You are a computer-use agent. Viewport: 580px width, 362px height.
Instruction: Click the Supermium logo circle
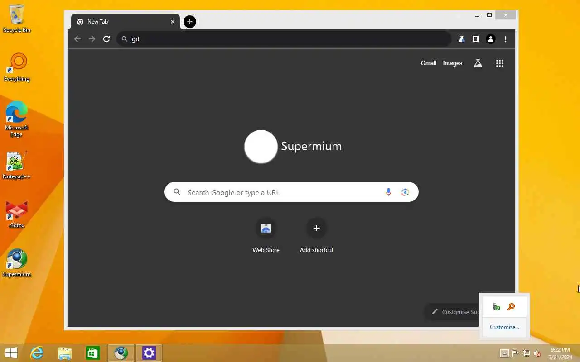coord(261,147)
